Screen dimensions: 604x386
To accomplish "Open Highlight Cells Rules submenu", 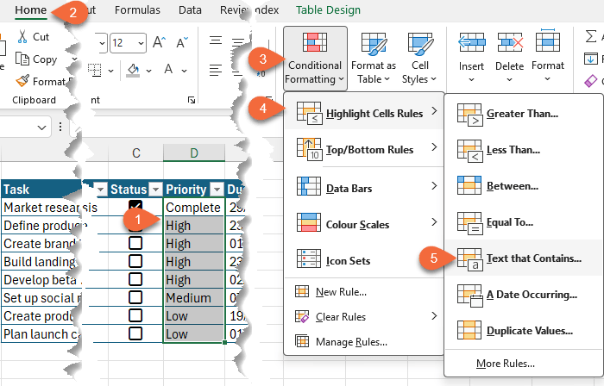I will tap(364, 113).
